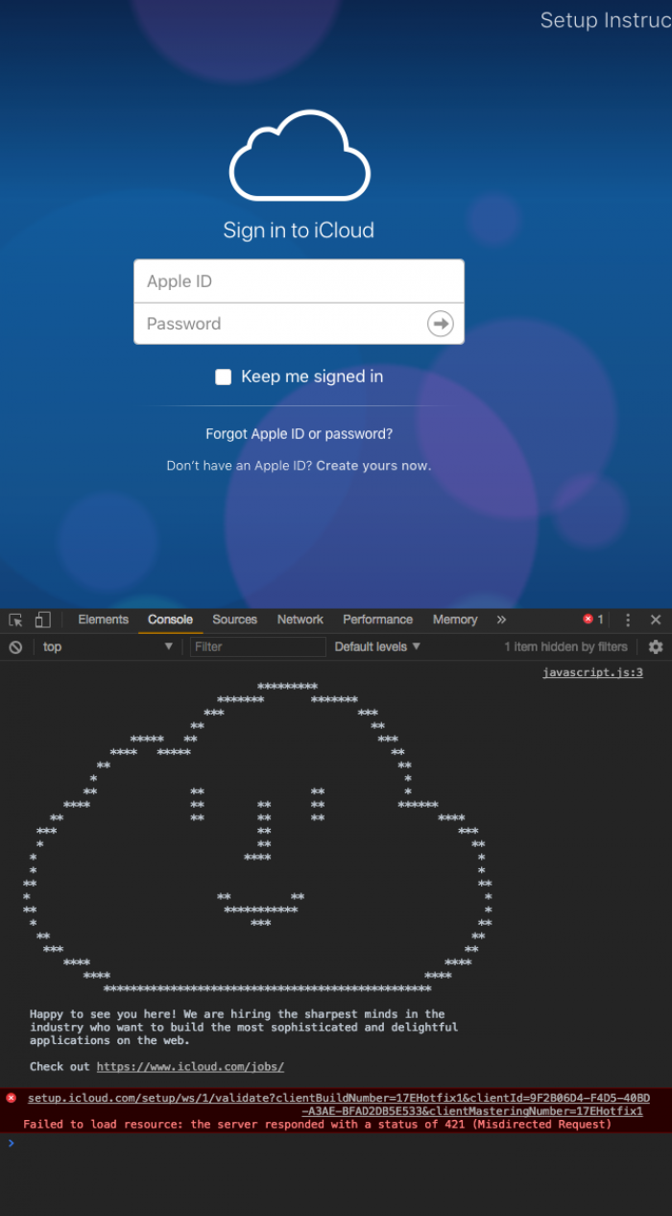Open DevTools three-dot customize menu
Screen dimensions: 672x1216
[628, 620]
